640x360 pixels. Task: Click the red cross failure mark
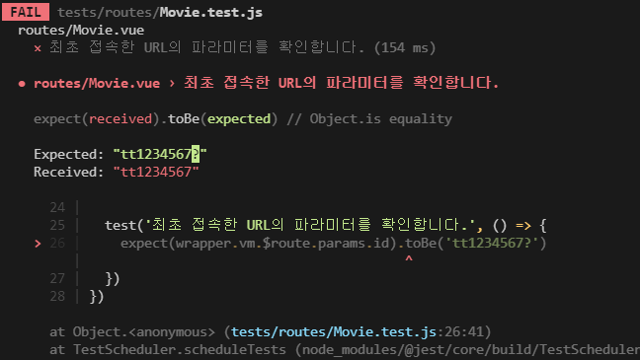point(38,48)
